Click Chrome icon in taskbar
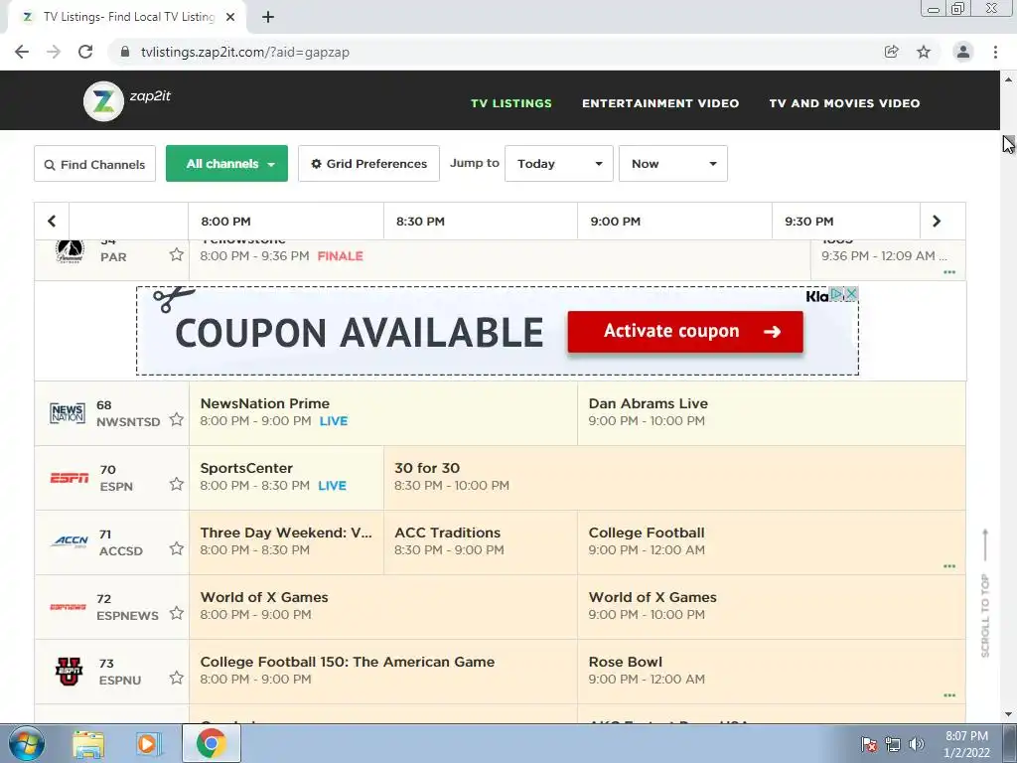1017x763 pixels. 211,743
